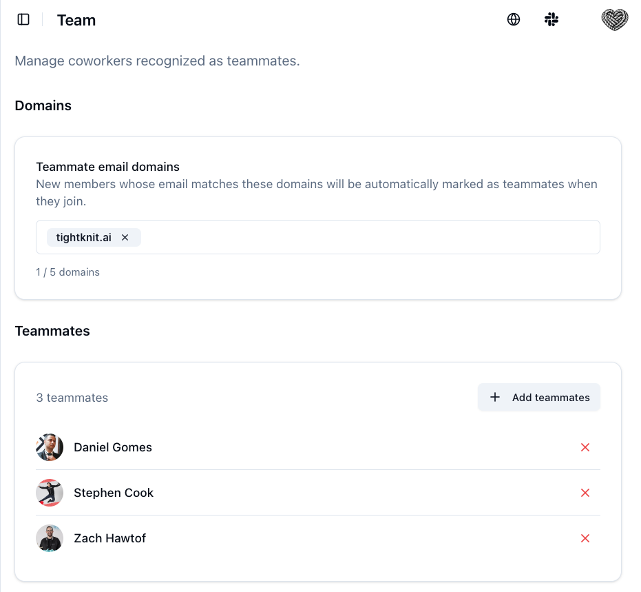
Task: Select the name Stephen Cook
Action: click(x=114, y=493)
